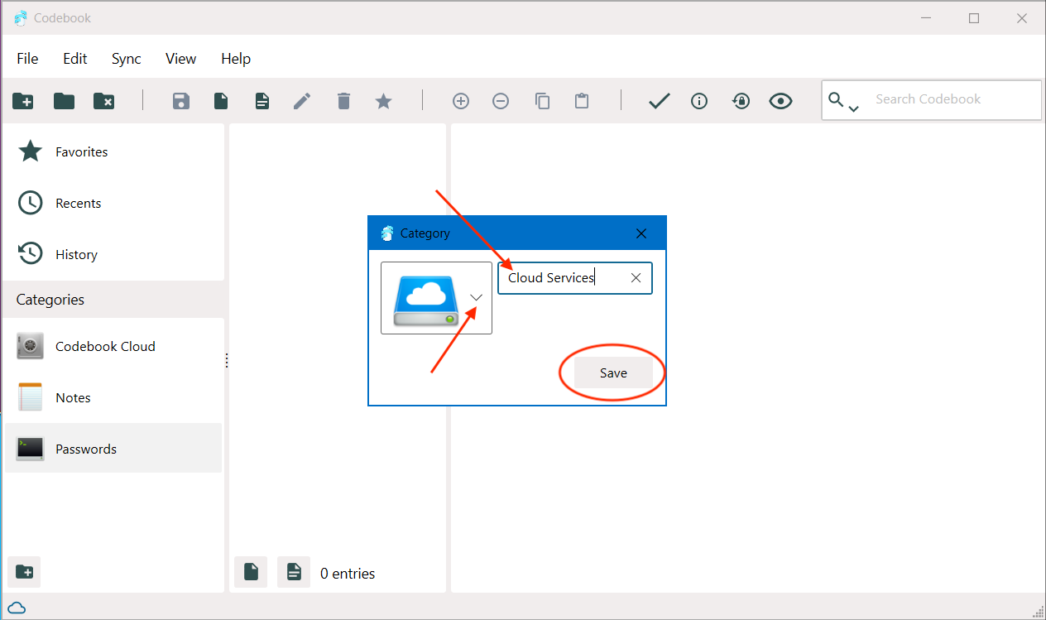Click the Codebook app icon in title bar
Image resolution: width=1046 pixels, height=620 pixels.
tap(20, 17)
